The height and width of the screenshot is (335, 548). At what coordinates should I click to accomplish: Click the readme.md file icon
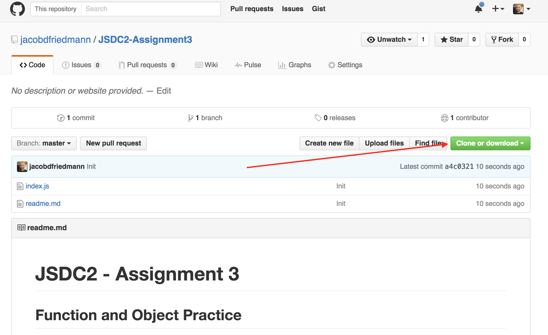20,204
